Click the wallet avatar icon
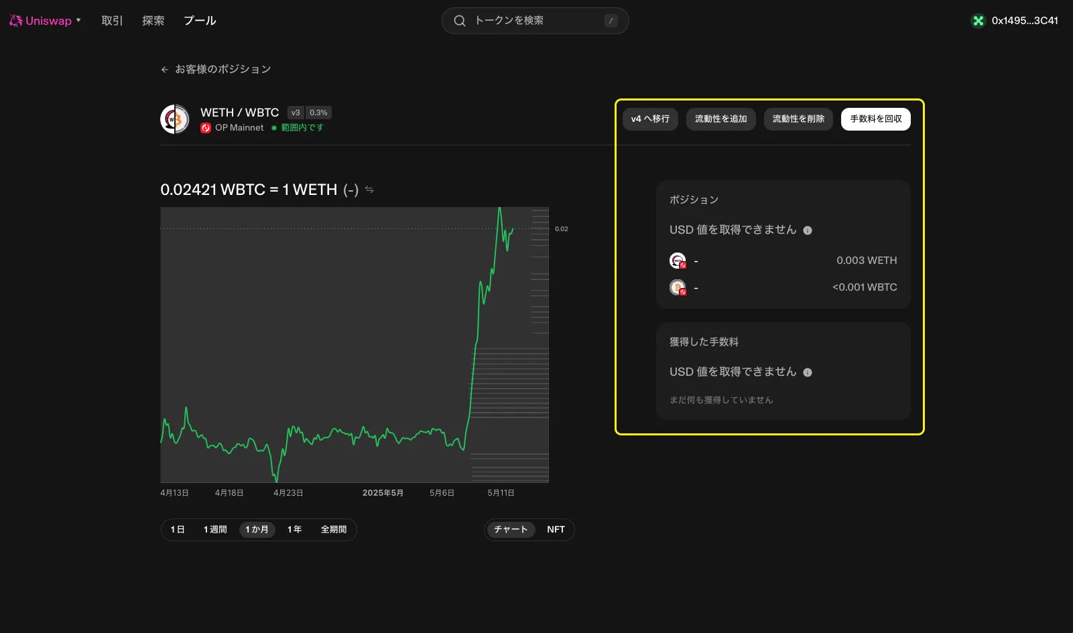Image resolution: width=1073 pixels, height=633 pixels. point(979,21)
